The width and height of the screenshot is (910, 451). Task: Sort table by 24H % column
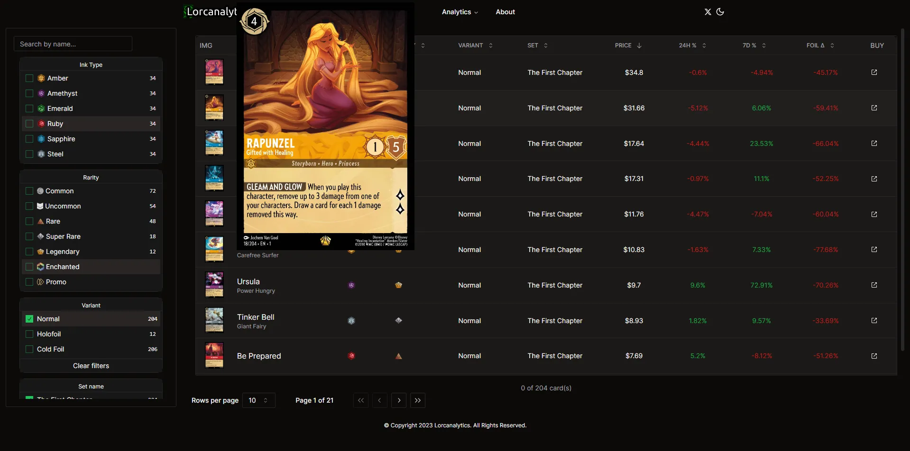point(692,45)
